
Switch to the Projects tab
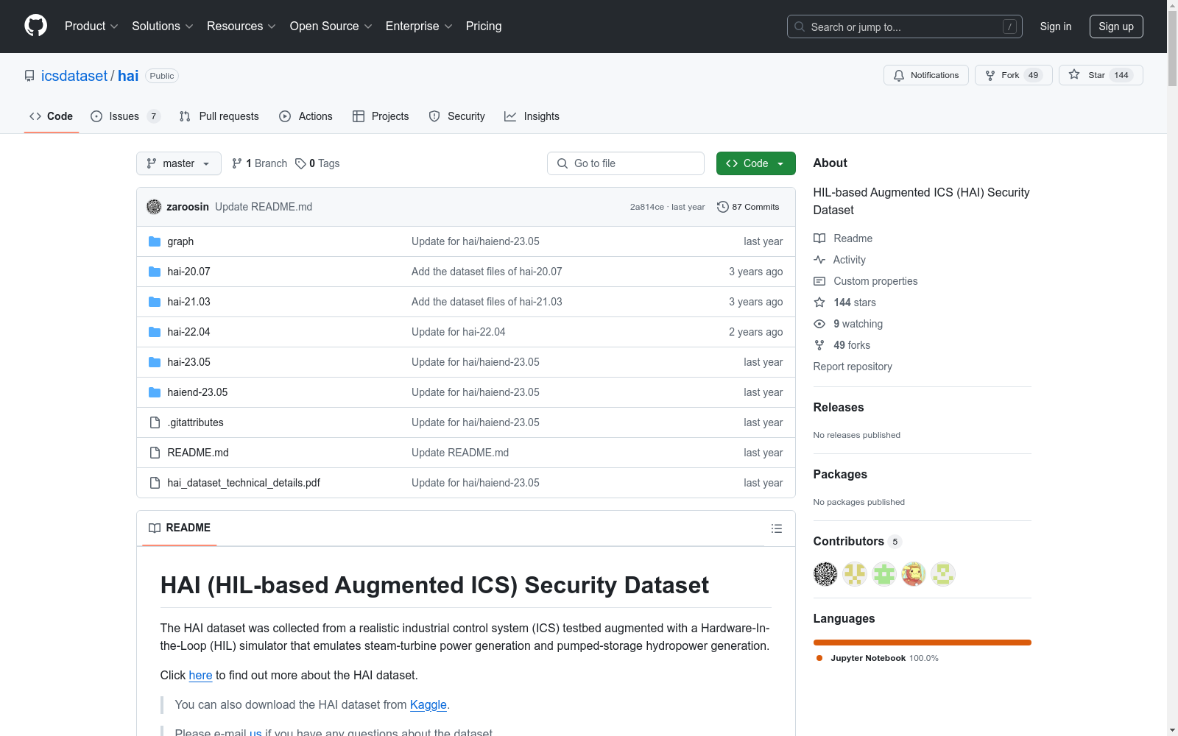coord(381,116)
